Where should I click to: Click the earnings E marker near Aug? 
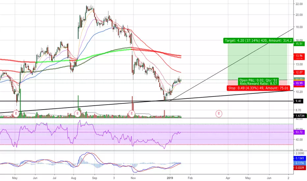pyautogui.click(x=77, y=113)
